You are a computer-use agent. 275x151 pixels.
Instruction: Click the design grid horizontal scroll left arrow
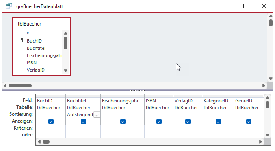[39, 142]
